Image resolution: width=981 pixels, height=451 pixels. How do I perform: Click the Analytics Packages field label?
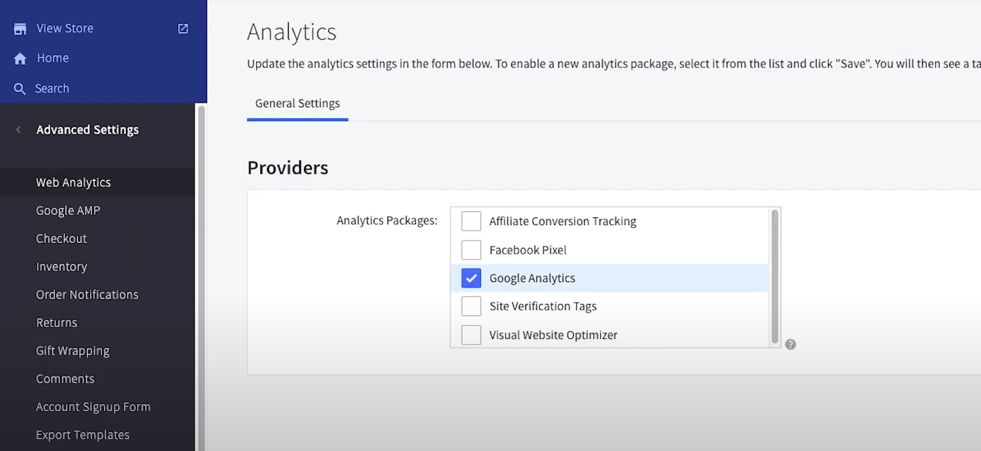click(387, 221)
